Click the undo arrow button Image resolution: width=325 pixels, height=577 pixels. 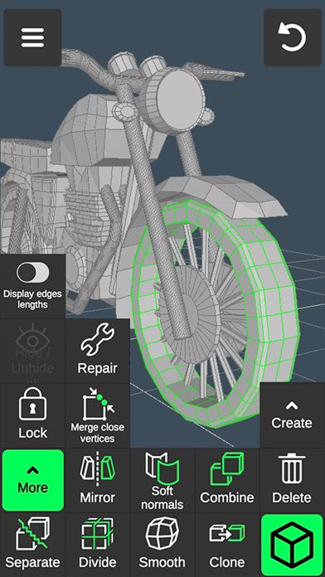[x=292, y=37]
